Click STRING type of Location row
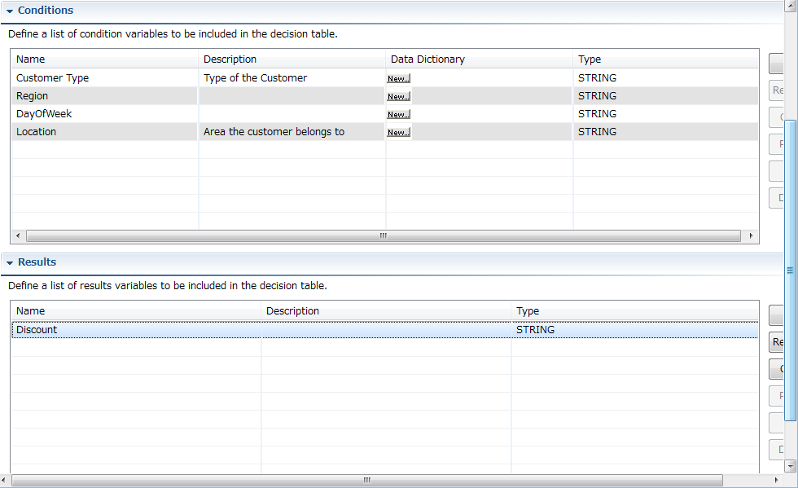This screenshot has width=798, height=488. coord(666,131)
